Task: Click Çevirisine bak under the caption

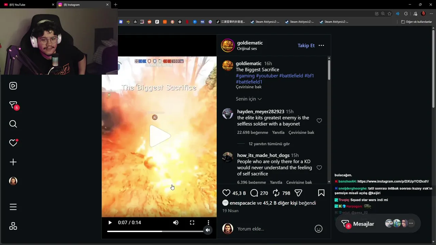Action: [x=249, y=87]
